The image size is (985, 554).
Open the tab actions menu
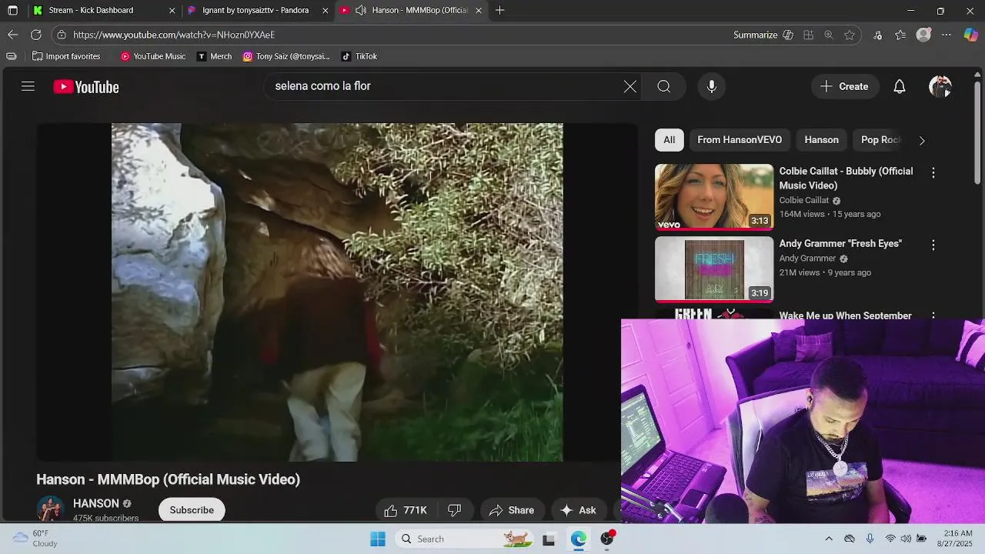coord(12,10)
